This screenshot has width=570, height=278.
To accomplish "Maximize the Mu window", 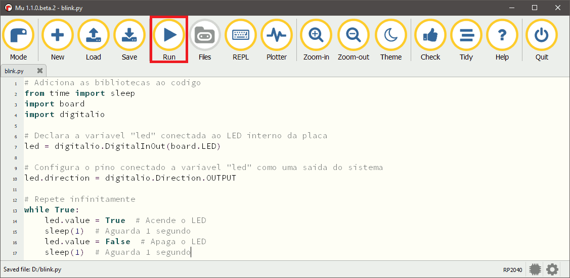I will [x=535, y=8].
